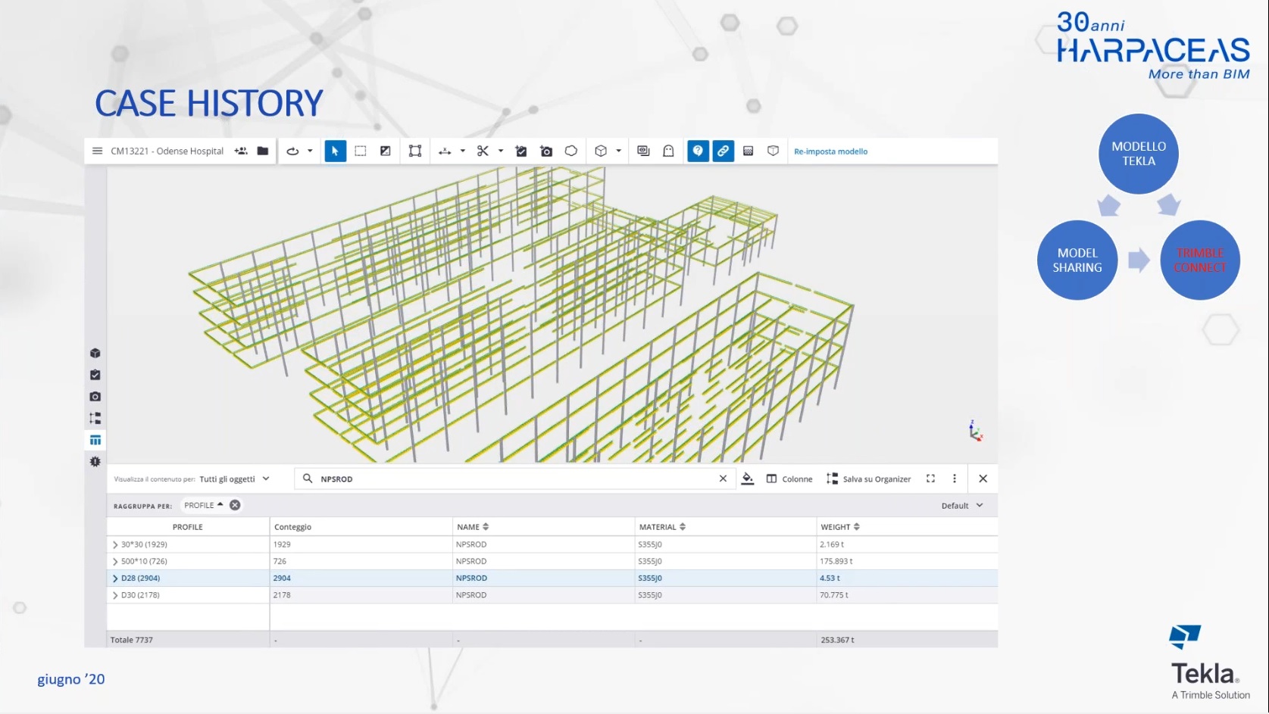Open the Views camera panel in sidebar

tap(95, 396)
